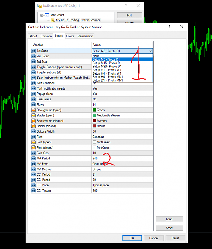
Task: Select Setup M30 - Pivots D1 option
Action: pyautogui.click(x=123, y=67)
